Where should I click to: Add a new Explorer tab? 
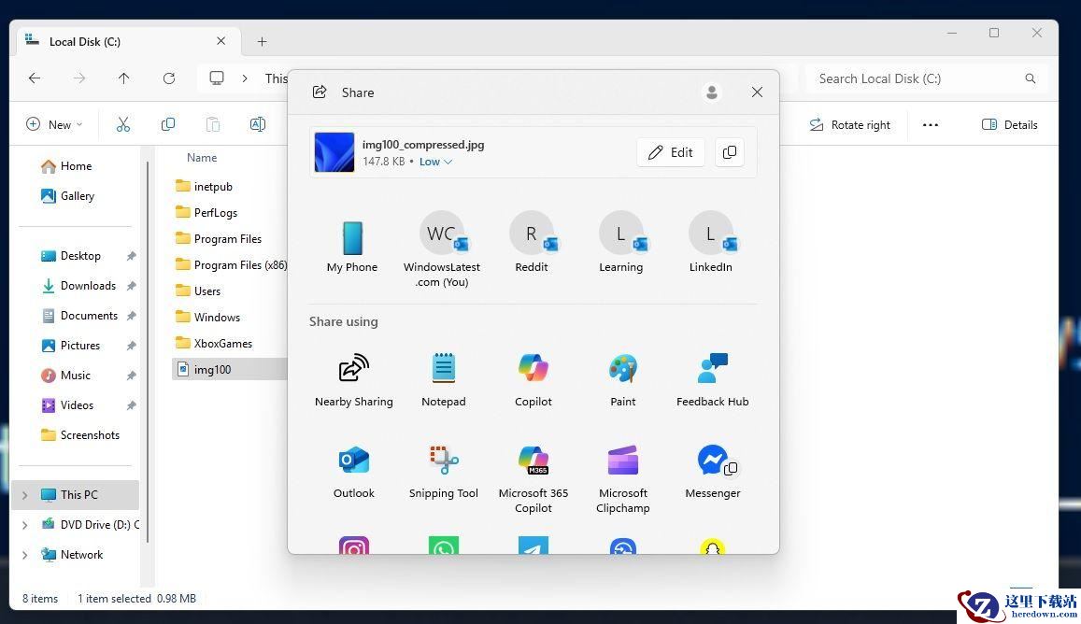click(x=262, y=41)
